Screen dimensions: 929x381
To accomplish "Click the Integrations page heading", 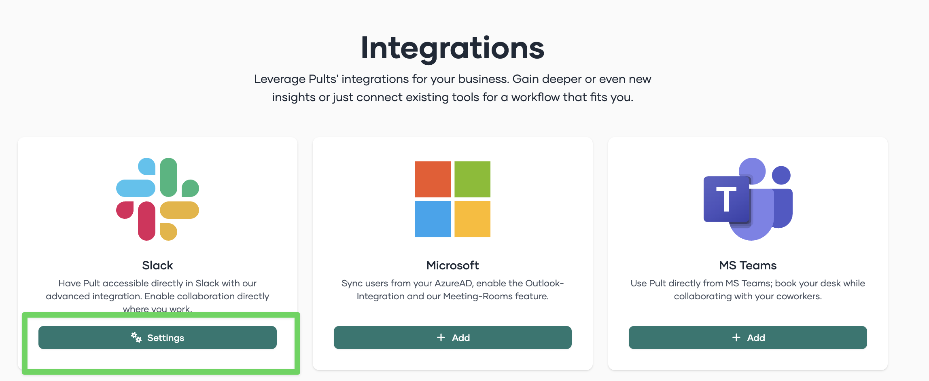I will click(x=452, y=48).
